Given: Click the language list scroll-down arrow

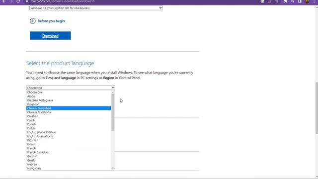Looking at the screenshot, I should click(113, 168).
